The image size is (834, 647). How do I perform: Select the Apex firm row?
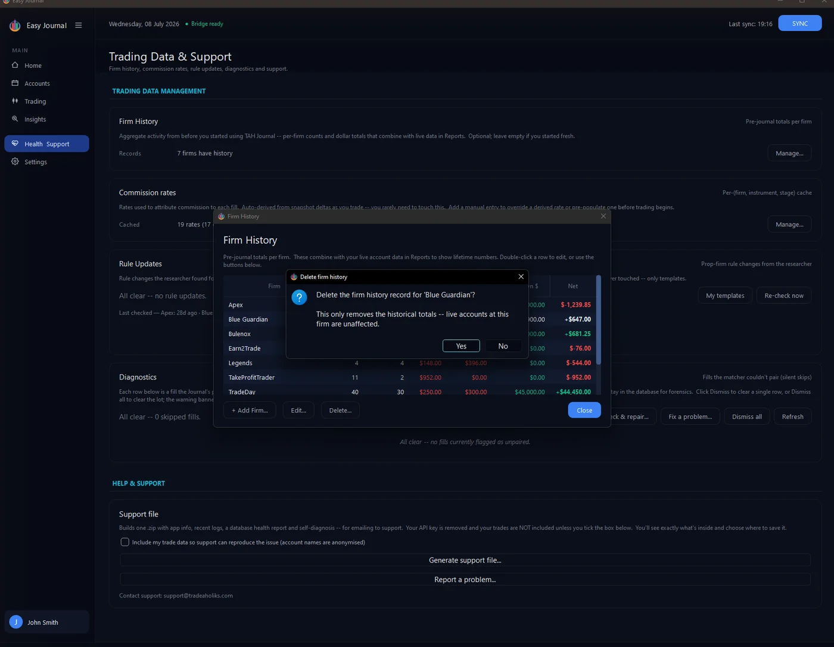coord(410,304)
